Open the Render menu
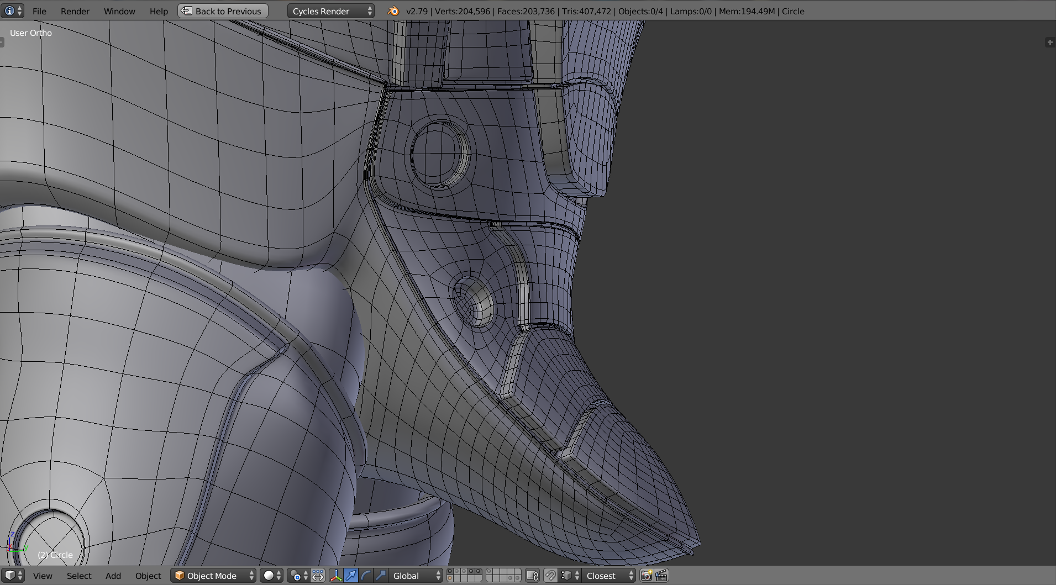 [75, 11]
